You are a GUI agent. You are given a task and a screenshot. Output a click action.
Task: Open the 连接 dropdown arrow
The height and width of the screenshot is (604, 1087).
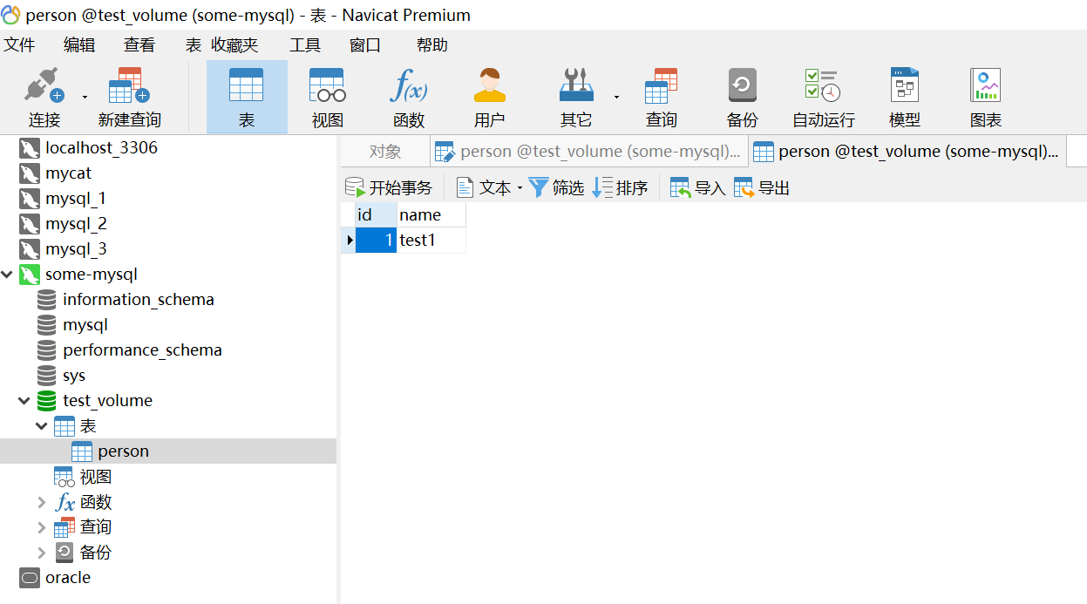pos(85,97)
